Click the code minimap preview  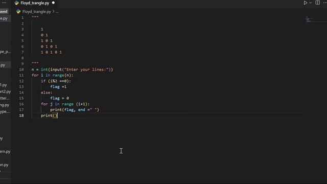(309, 19)
